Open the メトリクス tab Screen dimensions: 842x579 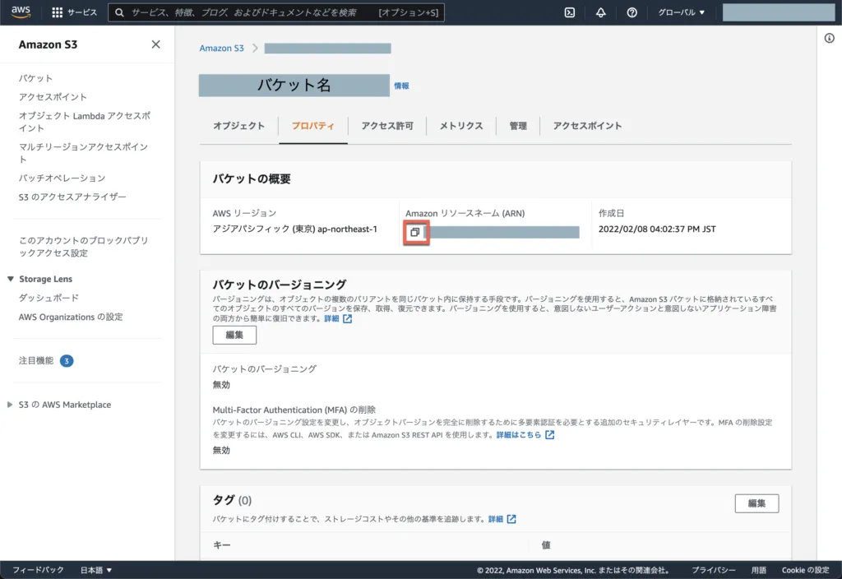click(461, 126)
